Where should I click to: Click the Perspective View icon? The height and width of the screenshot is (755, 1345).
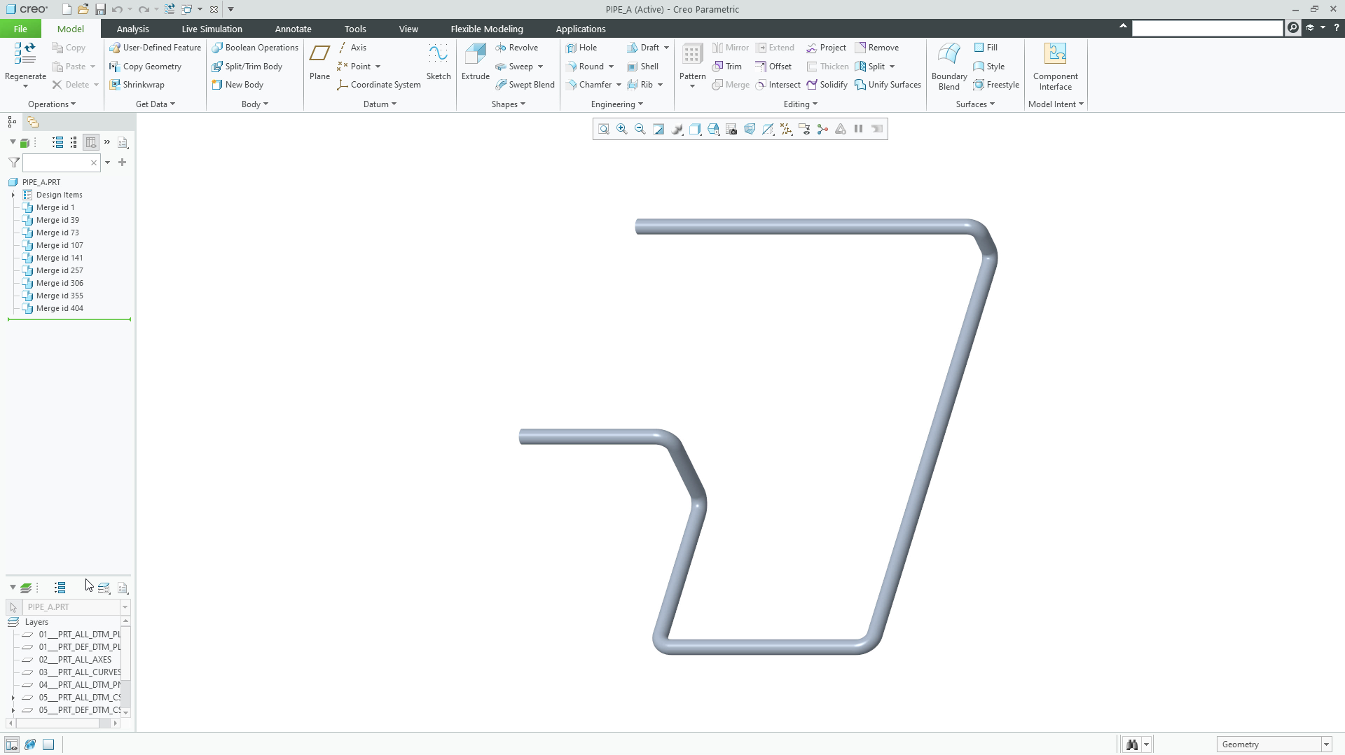pos(750,129)
